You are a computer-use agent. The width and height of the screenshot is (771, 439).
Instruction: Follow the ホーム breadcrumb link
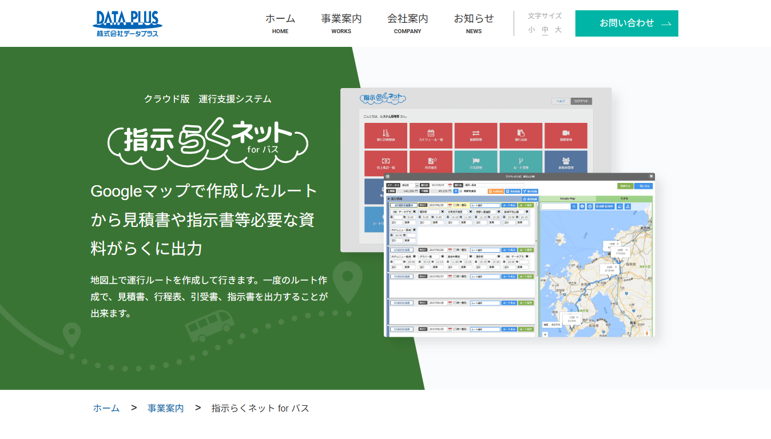point(106,408)
